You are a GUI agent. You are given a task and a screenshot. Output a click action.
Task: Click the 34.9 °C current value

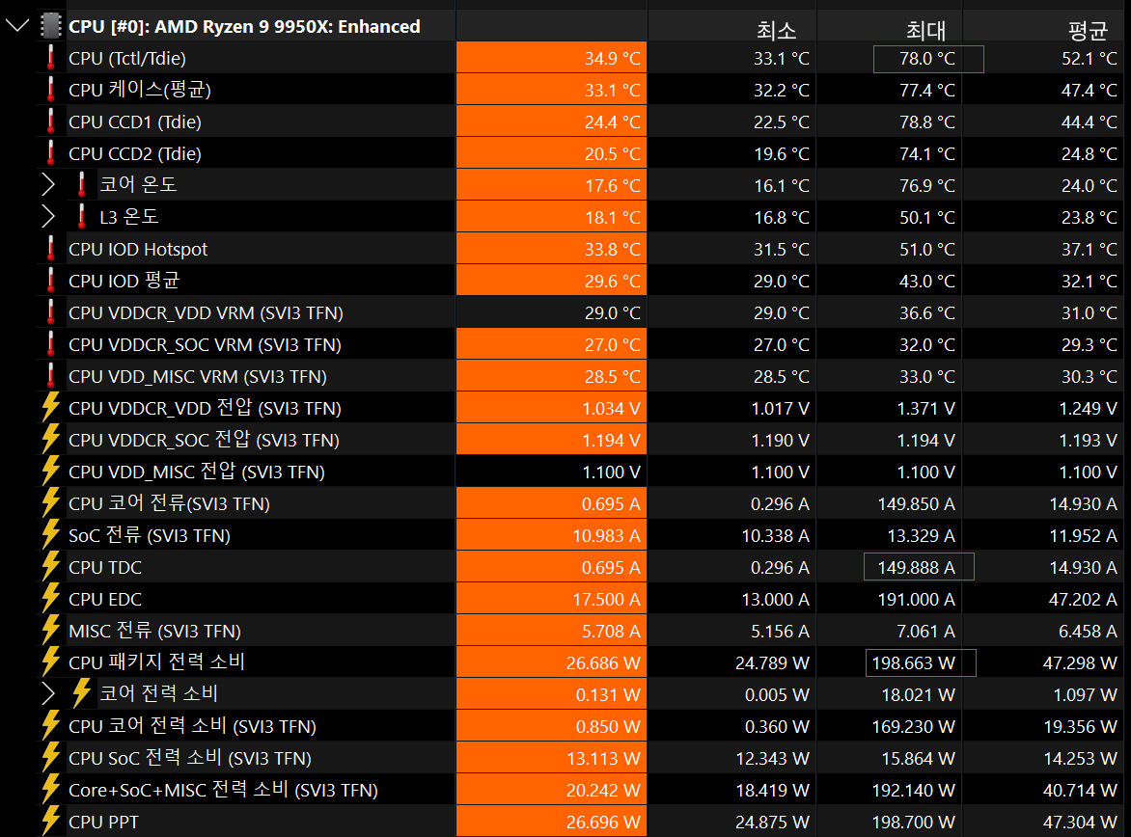(x=613, y=59)
